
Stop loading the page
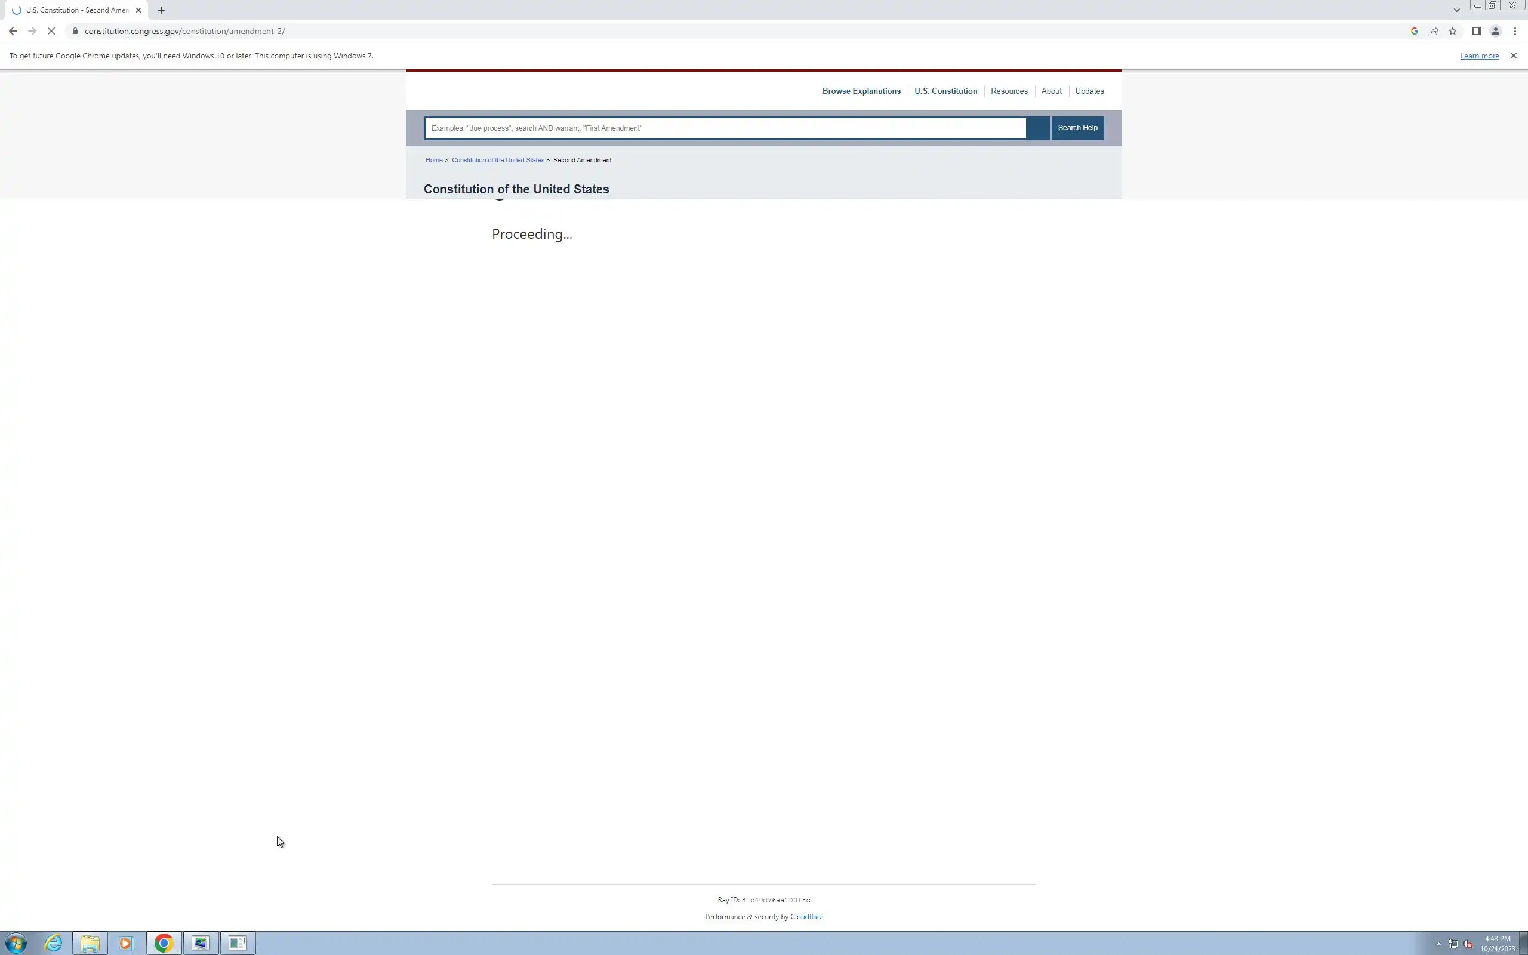[51, 31]
